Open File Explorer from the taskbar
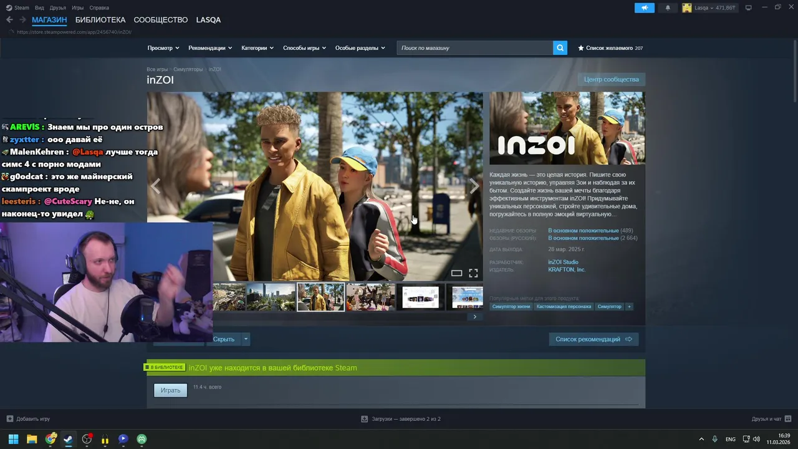The height and width of the screenshot is (449, 798). pos(32,439)
